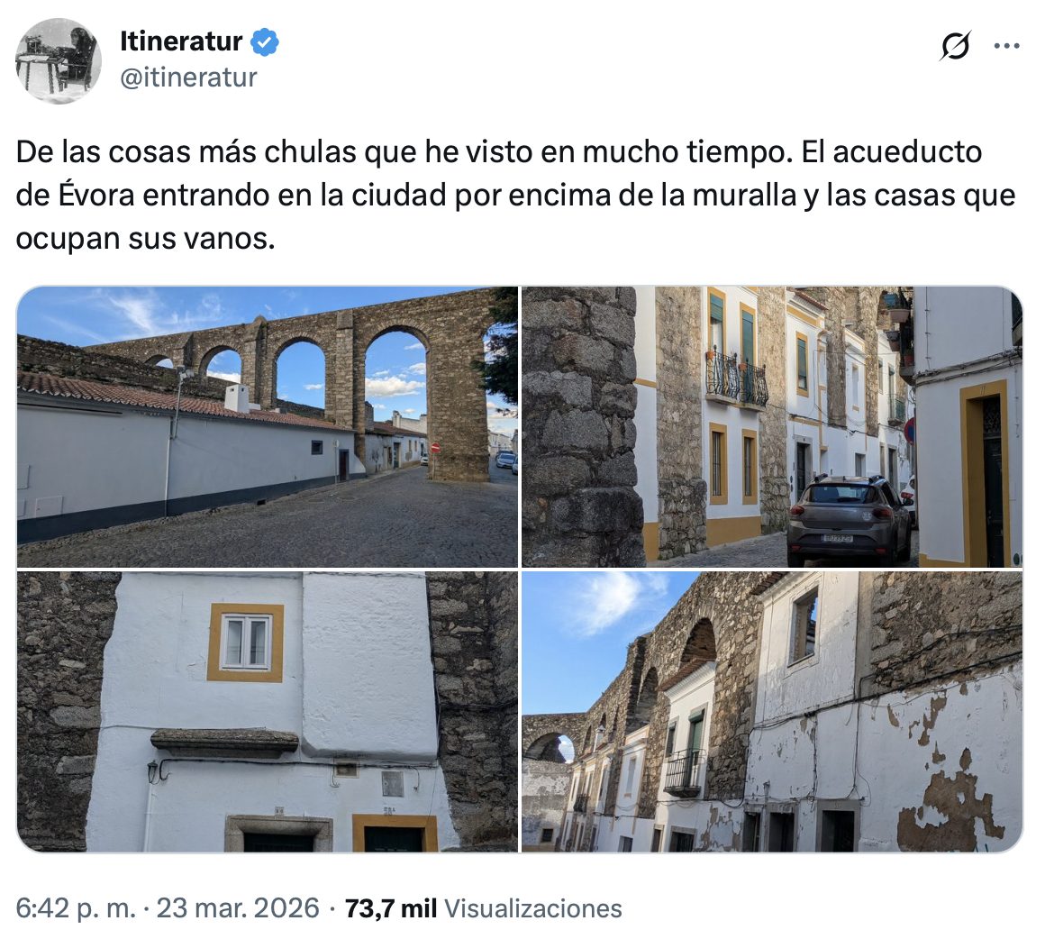Open the Itineratur display name link
This screenshot has height=948, width=1045.
[180, 41]
